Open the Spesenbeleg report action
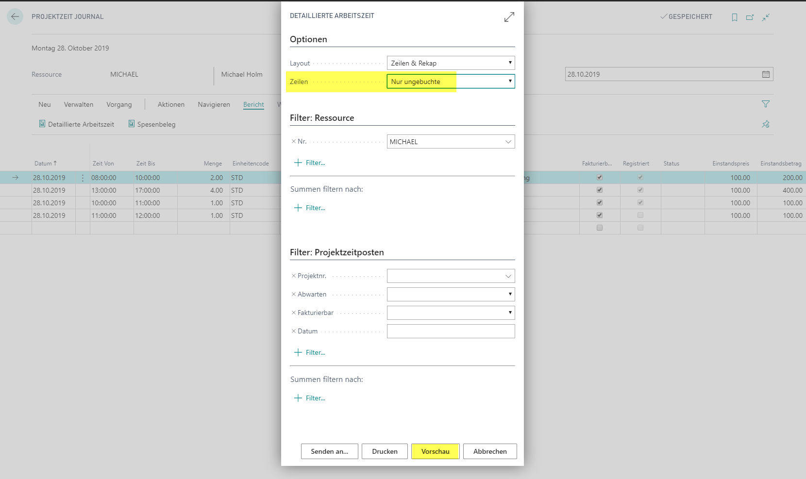Viewport: 806px width, 479px height. [152, 124]
